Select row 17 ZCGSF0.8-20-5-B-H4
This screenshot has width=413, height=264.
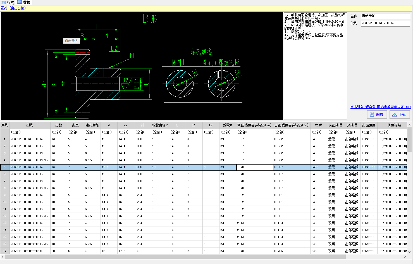(x=27, y=251)
